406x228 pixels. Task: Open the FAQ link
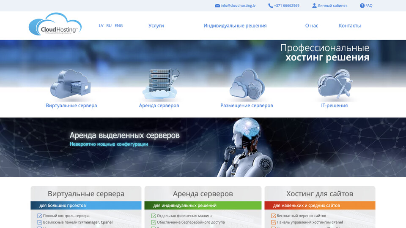coord(369,5)
